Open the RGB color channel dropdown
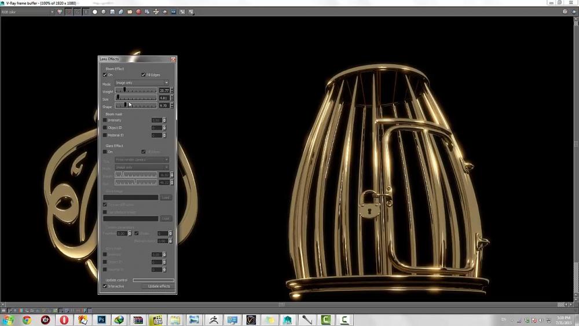The height and width of the screenshot is (326, 579). pos(28,12)
